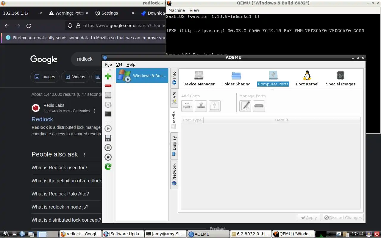This screenshot has height=238, width=381.
Task: Click the Firefox address bar URL
Action: [x=124, y=26]
